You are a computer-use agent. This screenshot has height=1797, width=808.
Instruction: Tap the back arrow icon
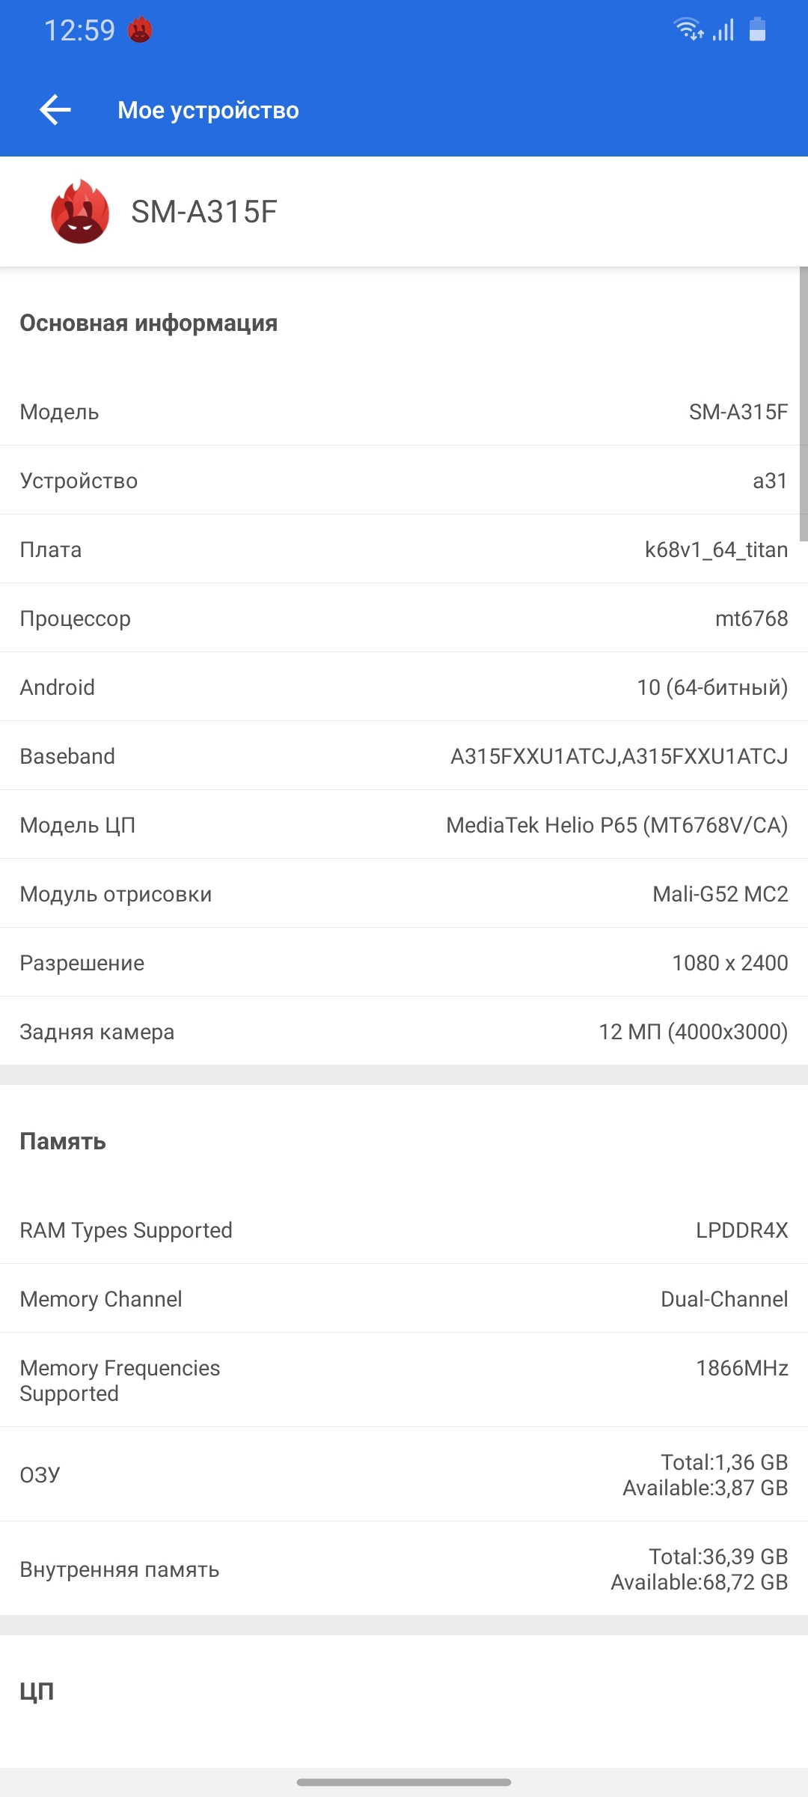[x=55, y=110]
